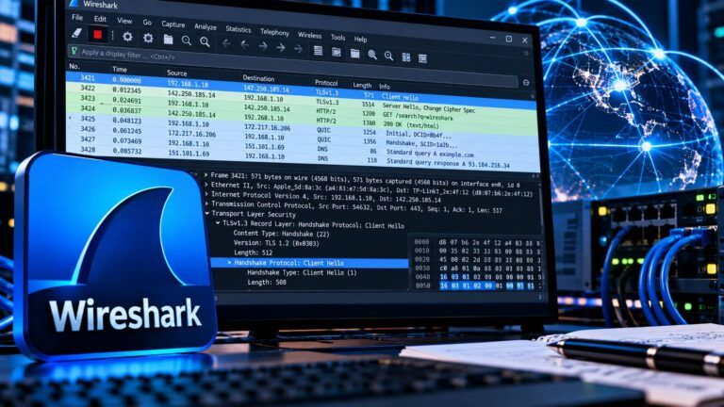Click 'Content Type: Handshake (22)' detail line
The image size is (724, 407).
click(281, 234)
